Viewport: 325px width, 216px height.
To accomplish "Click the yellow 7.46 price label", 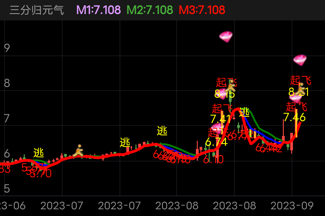I will (x=294, y=117).
